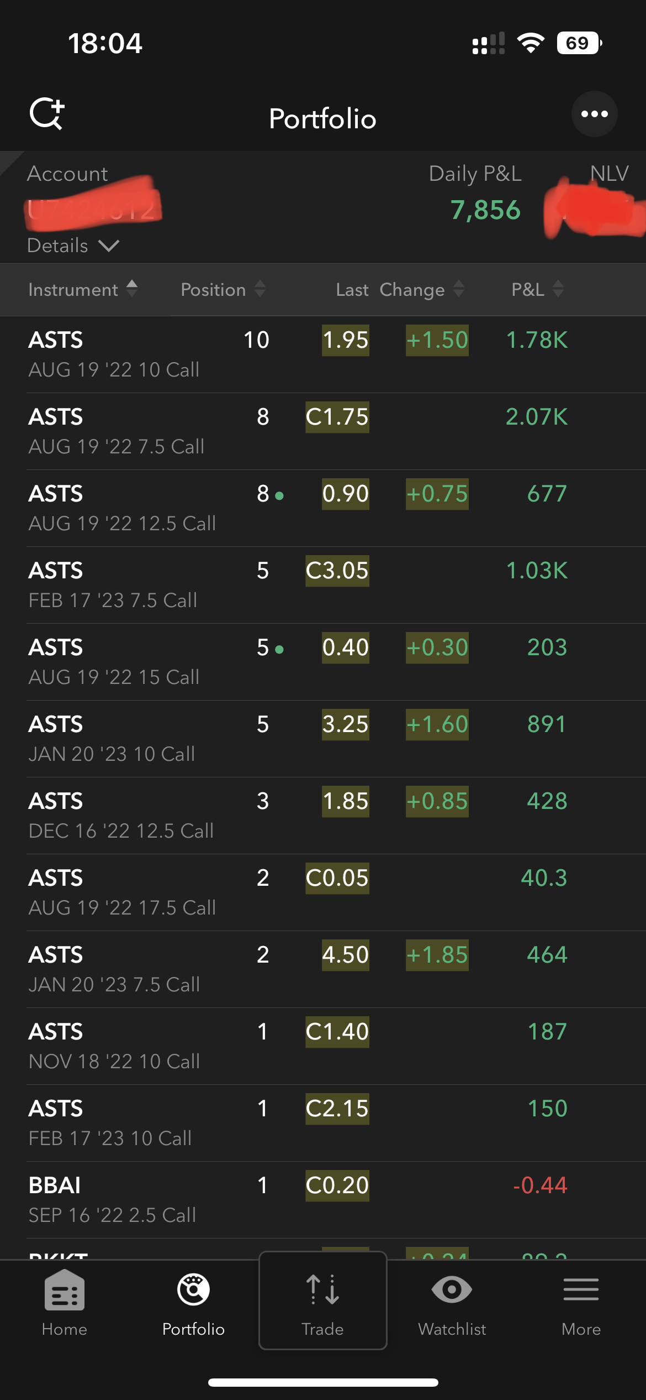Expand the account Details chevron

pos(109,245)
